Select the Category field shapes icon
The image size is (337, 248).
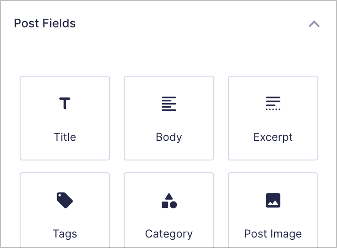click(x=169, y=201)
